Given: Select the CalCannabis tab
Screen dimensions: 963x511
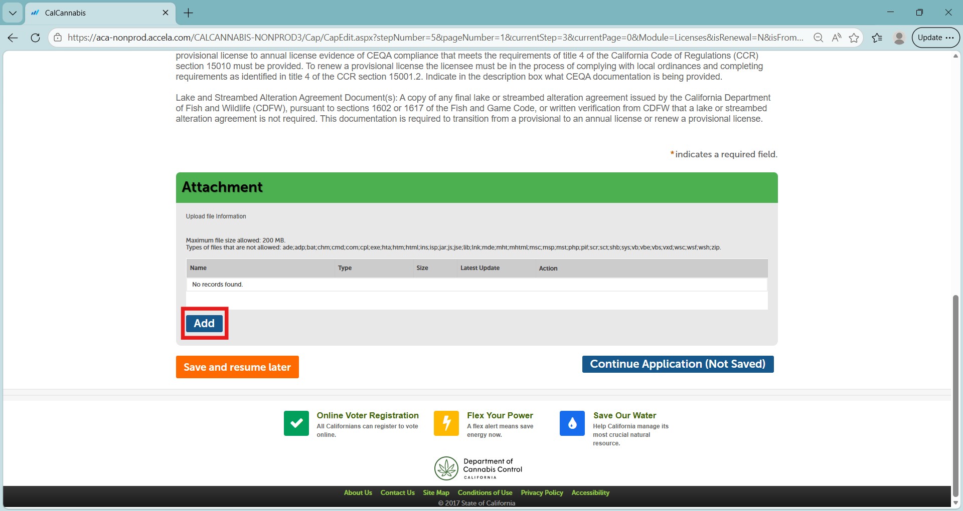Looking at the screenshot, I should 100,13.
